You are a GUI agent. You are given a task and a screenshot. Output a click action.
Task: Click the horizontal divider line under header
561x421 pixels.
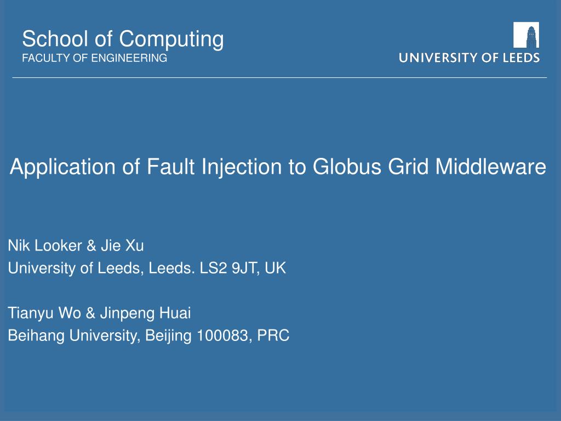(279, 77)
